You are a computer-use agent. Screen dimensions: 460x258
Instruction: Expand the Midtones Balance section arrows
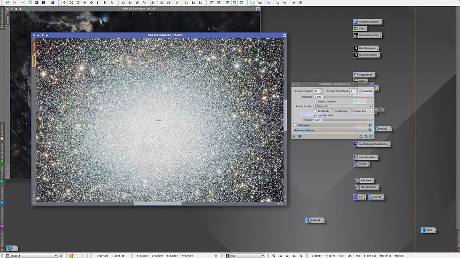[x=370, y=130]
